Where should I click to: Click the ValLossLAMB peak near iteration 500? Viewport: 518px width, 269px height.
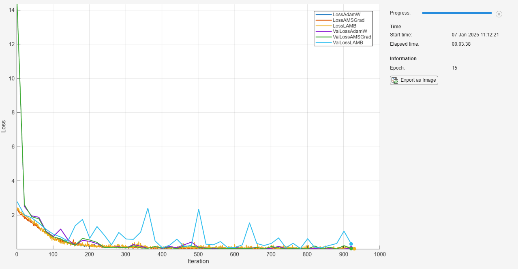coord(199,209)
